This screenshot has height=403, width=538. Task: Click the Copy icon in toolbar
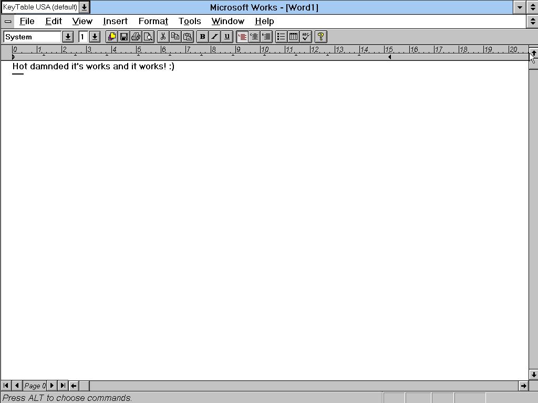point(175,37)
